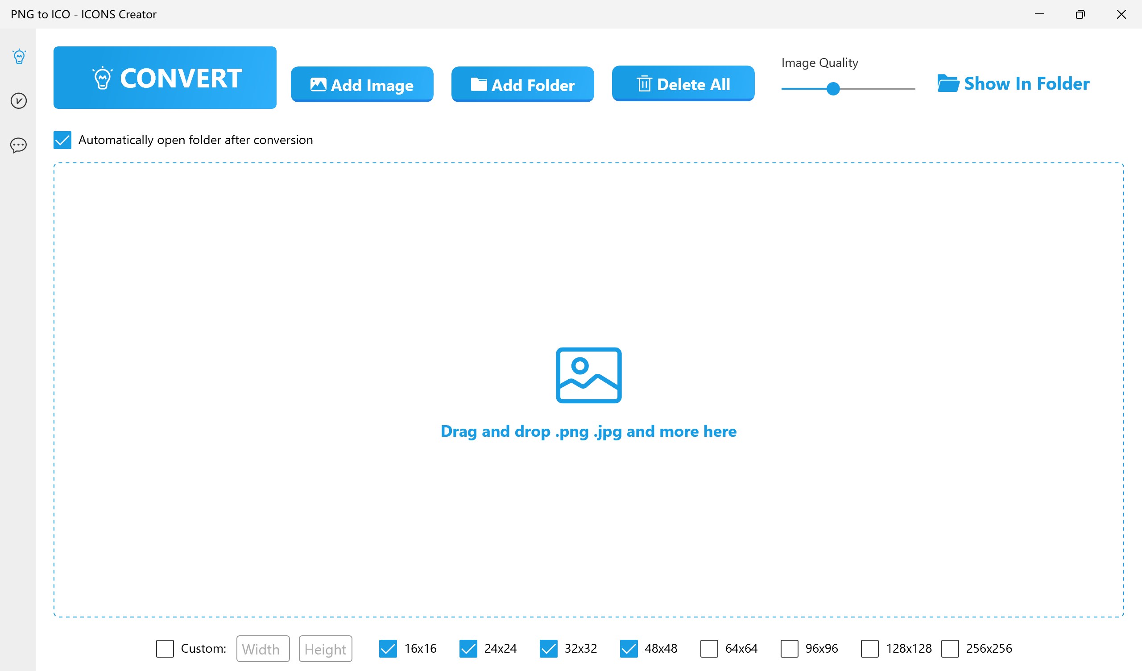1142x671 pixels.
Task: Uncheck the 16x16 size option
Action: [x=388, y=648]
